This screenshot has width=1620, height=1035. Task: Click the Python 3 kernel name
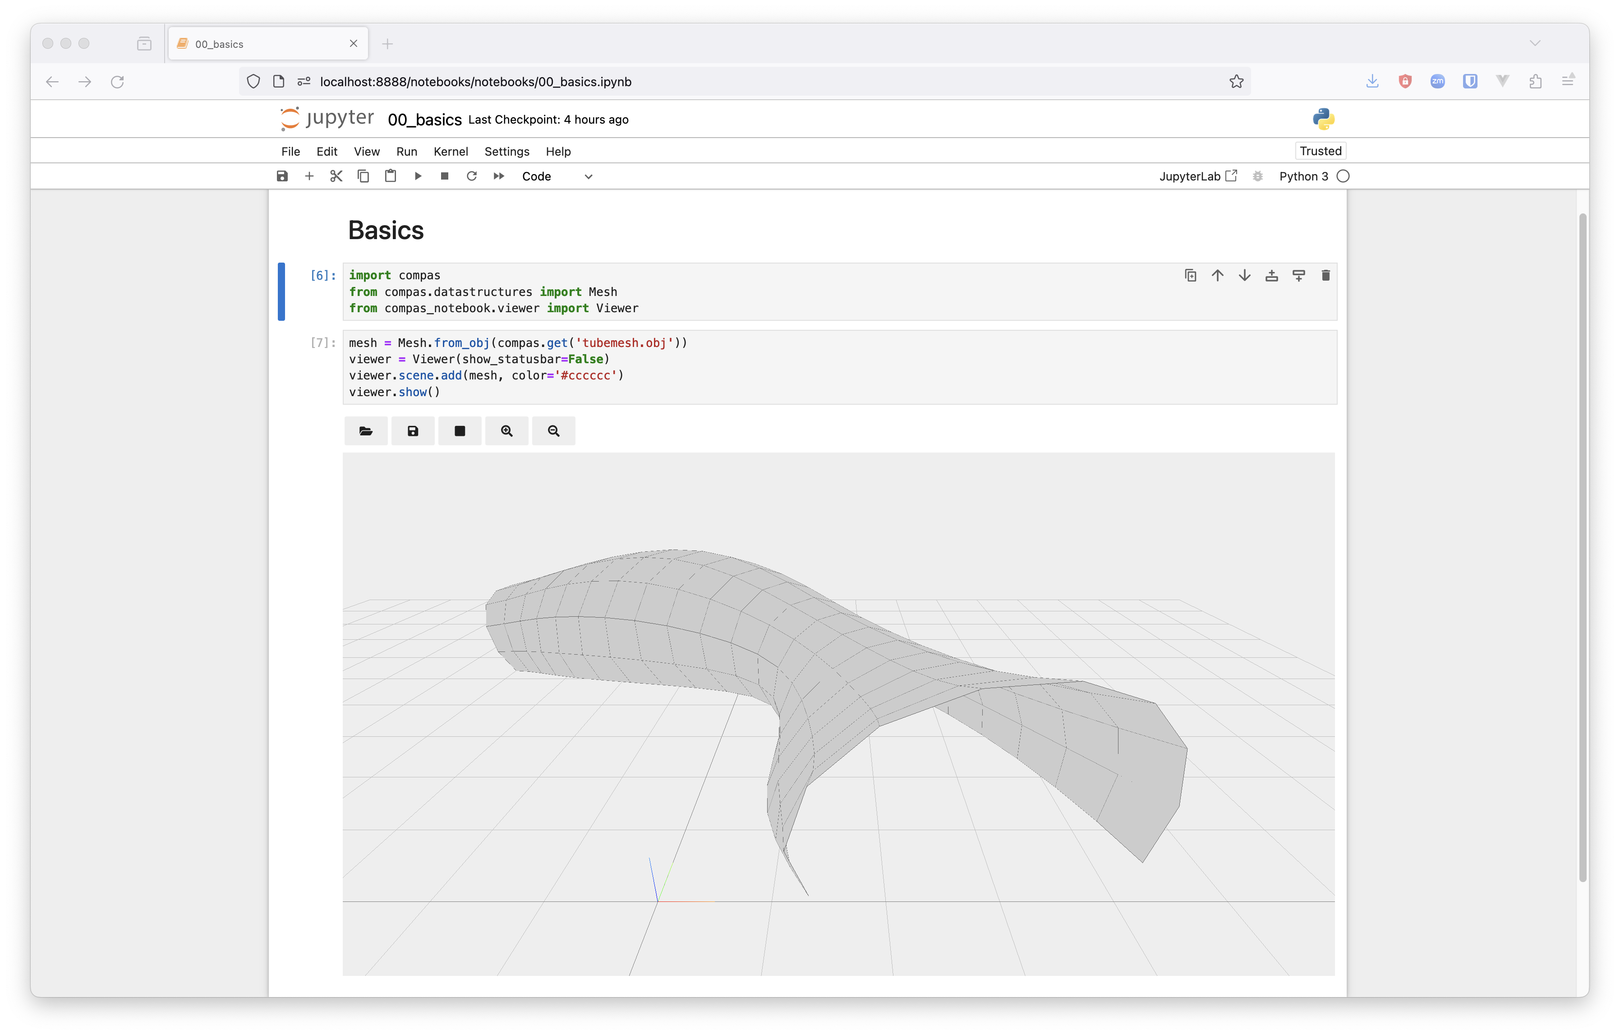coord(1303,176)
